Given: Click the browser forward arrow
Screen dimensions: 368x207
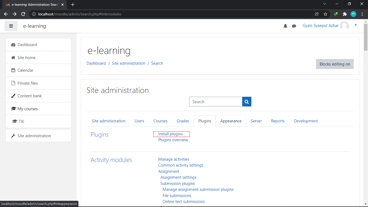Looking at the screenshot, I should (x=15, y=14).
